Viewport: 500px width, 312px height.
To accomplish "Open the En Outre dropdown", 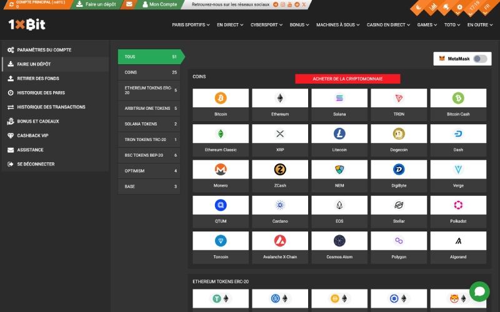I will point(480,24).
